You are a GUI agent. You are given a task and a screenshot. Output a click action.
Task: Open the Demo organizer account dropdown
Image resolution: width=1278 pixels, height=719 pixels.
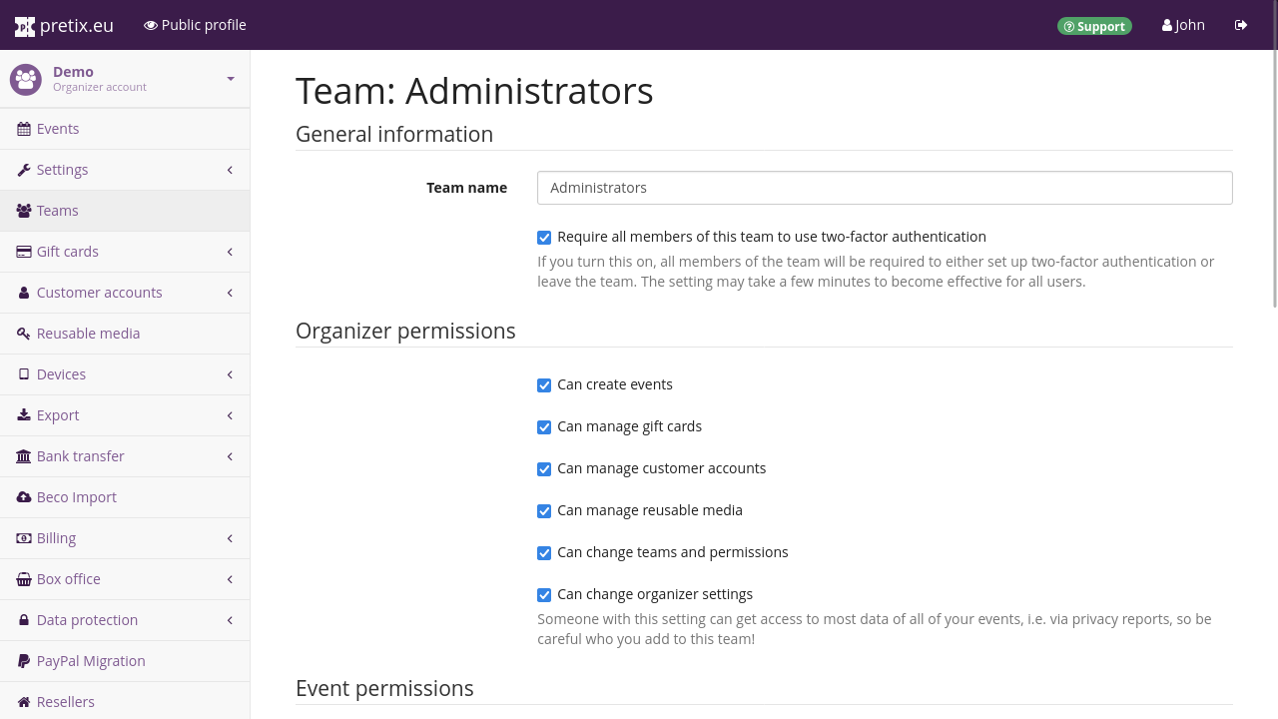click(x=230, y=79)
